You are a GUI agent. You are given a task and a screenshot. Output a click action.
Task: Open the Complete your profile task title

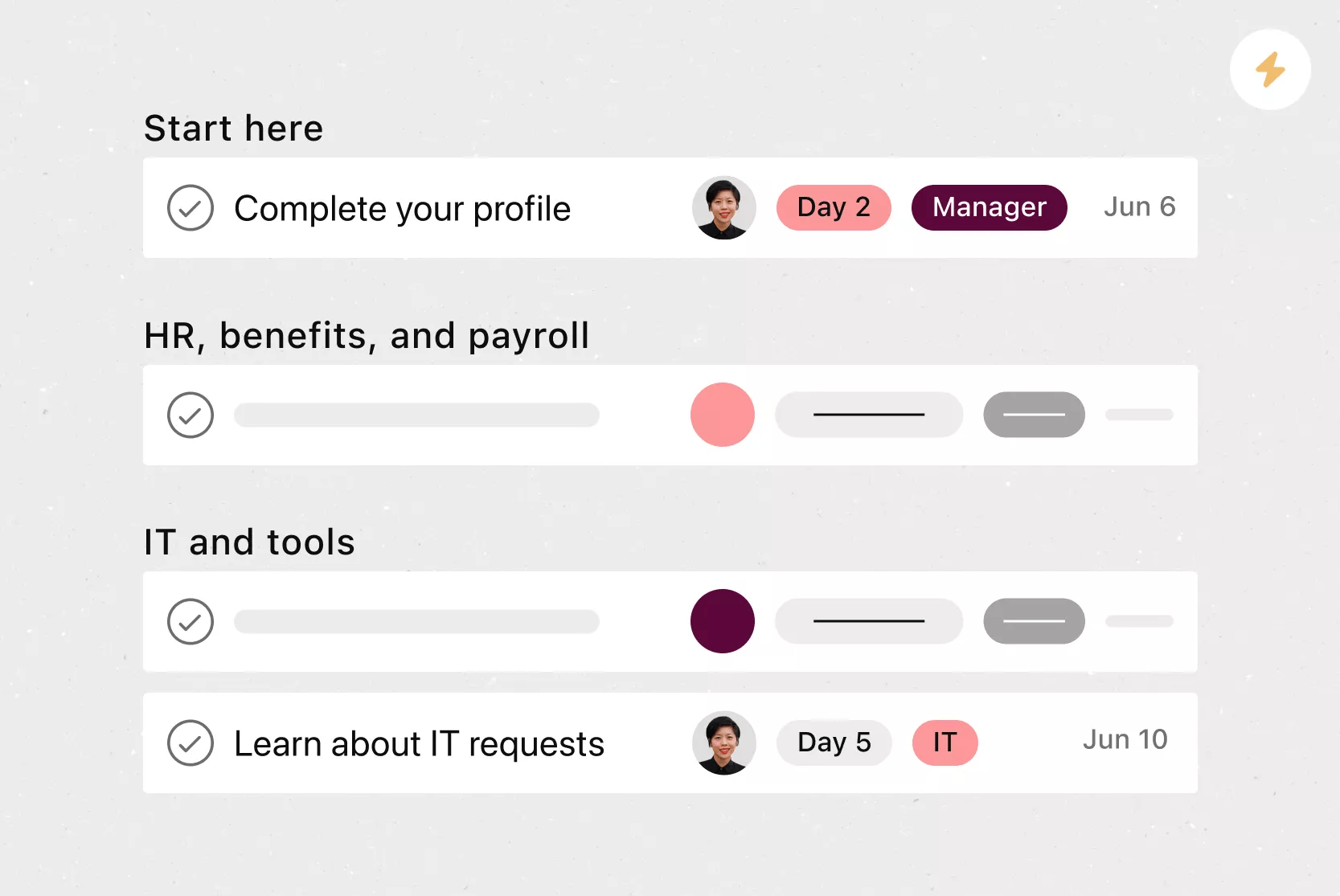pyautogui.click(x=402, y=209)
